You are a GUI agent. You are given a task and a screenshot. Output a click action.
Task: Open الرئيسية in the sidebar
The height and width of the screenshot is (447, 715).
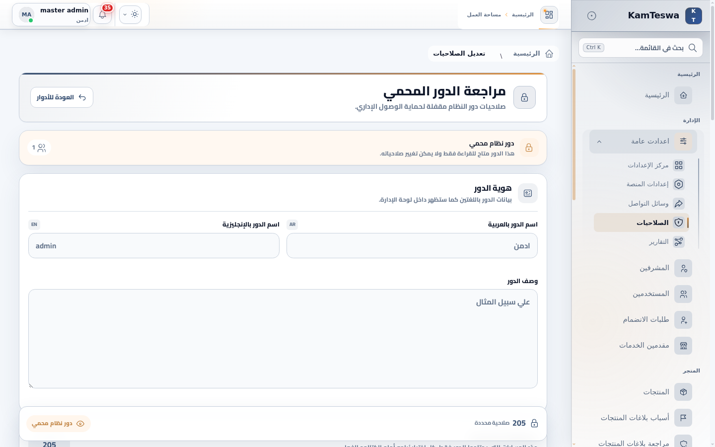(641, 95)
